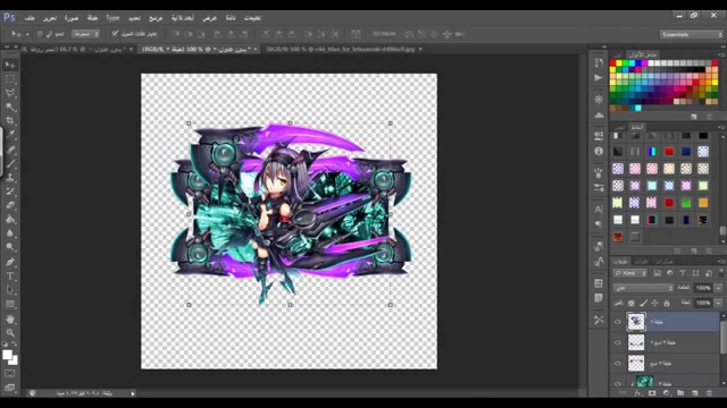
Task: Select the Crop tool
Action: (10, 121)
